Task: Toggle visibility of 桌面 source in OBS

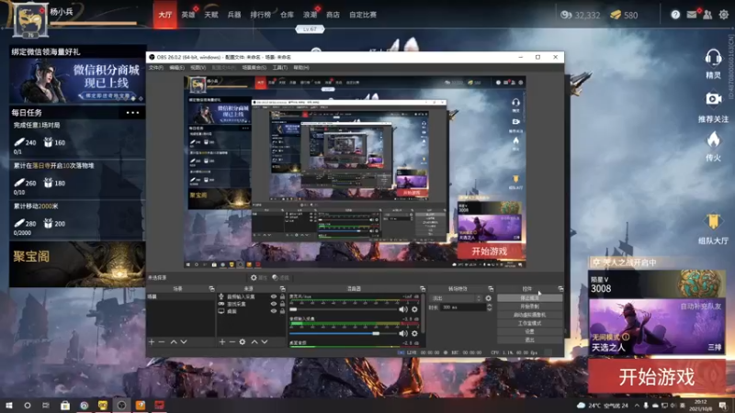Action: 273,311
